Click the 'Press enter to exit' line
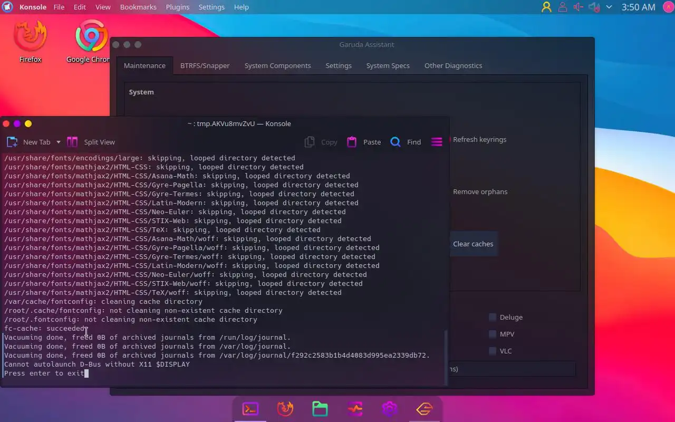 click(x=44, y=373)
